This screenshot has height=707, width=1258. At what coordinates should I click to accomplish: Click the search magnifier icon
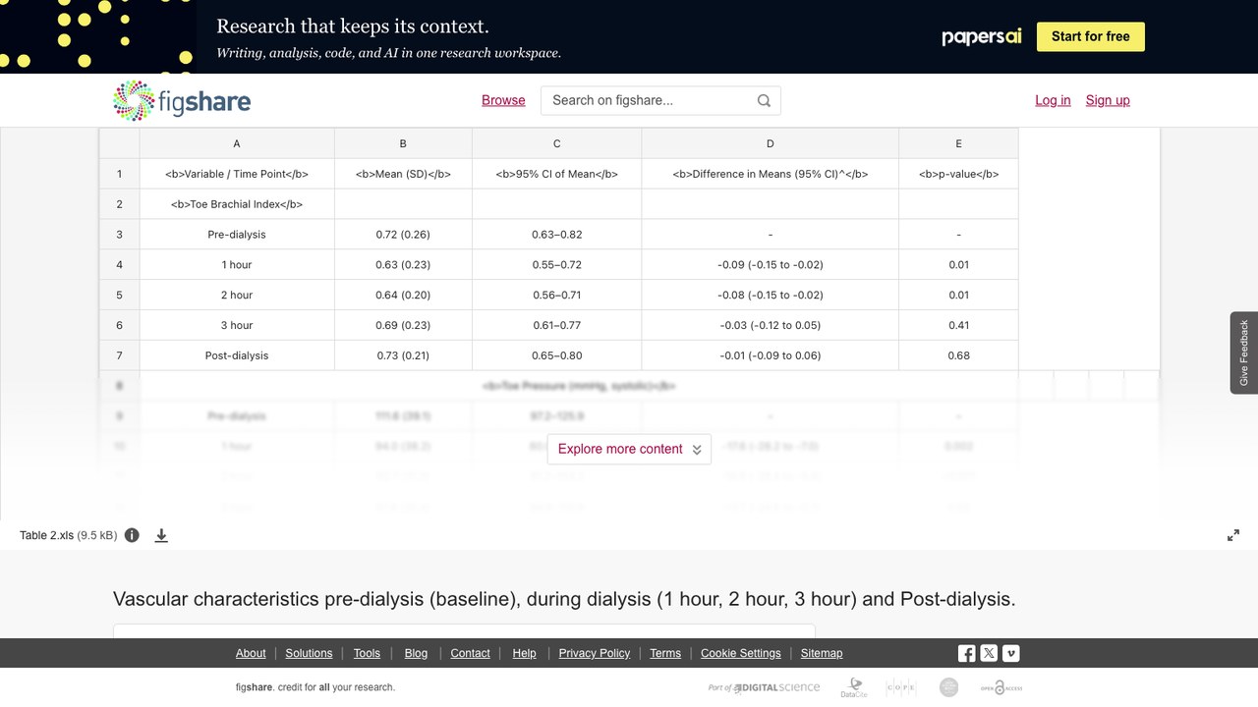(764, 100)
